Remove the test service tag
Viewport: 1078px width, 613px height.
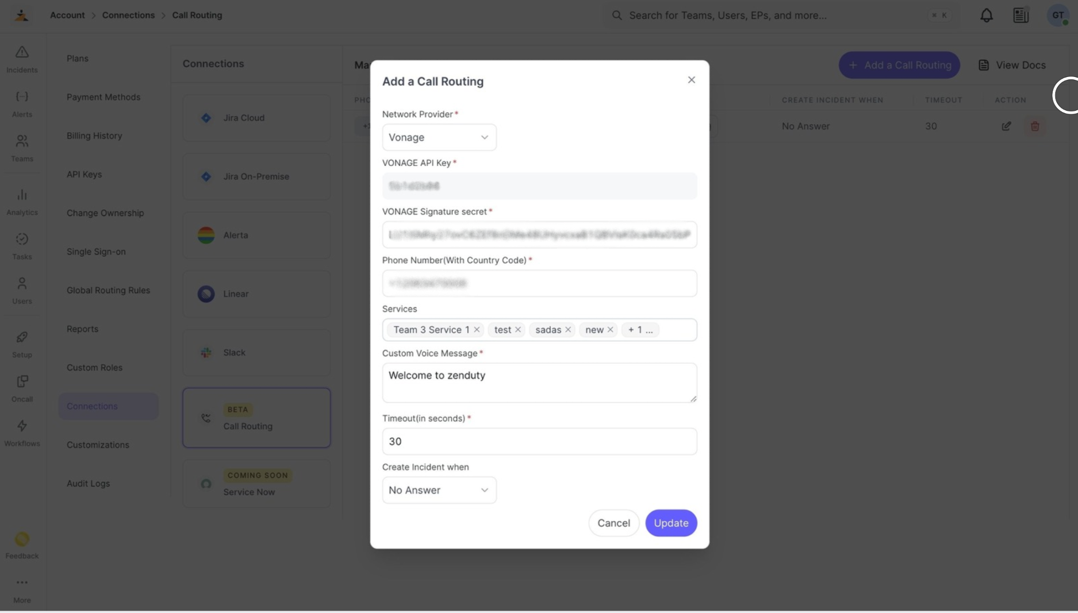518,330
